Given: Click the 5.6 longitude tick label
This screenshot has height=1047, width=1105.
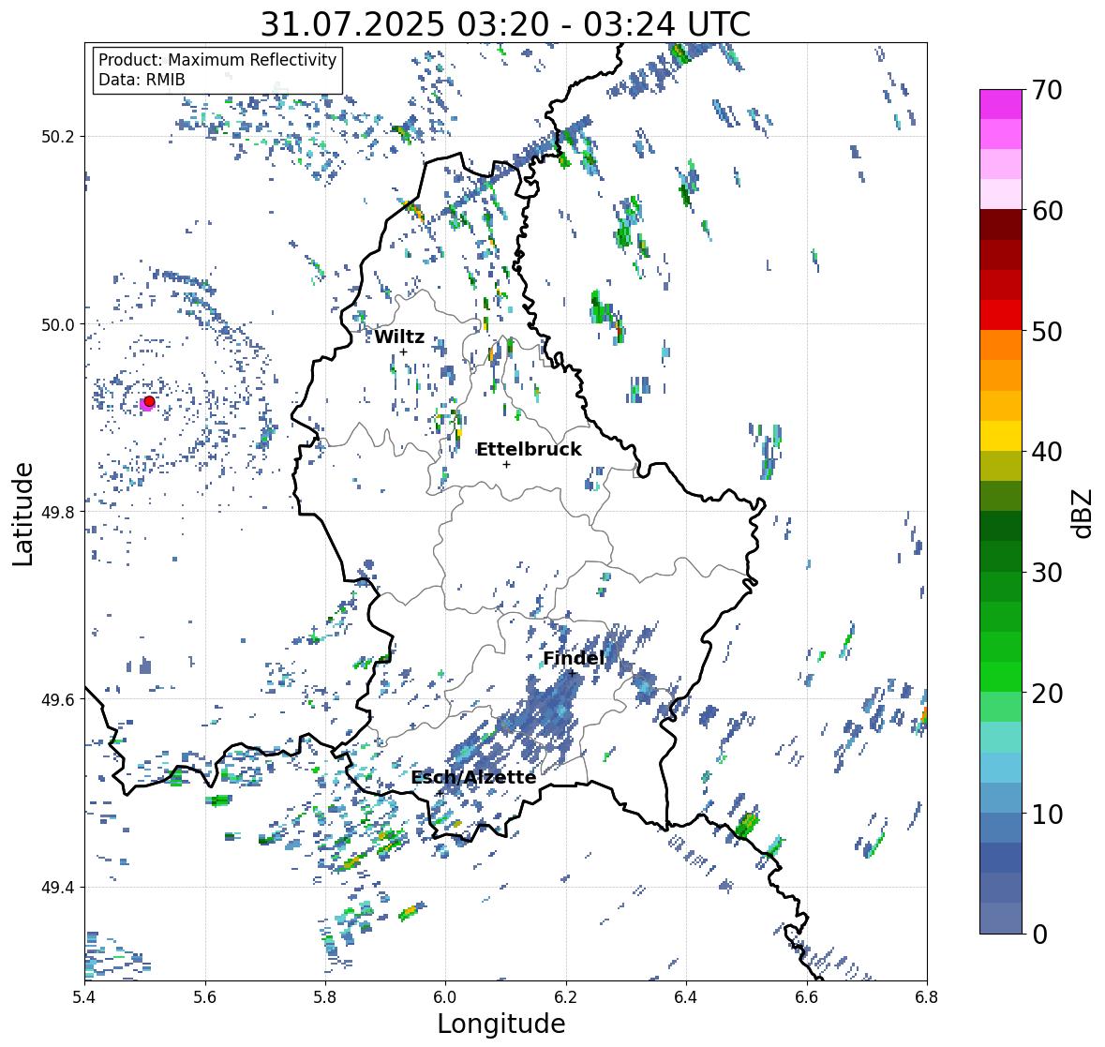Looking at the screenshot, I should point(205,996).
